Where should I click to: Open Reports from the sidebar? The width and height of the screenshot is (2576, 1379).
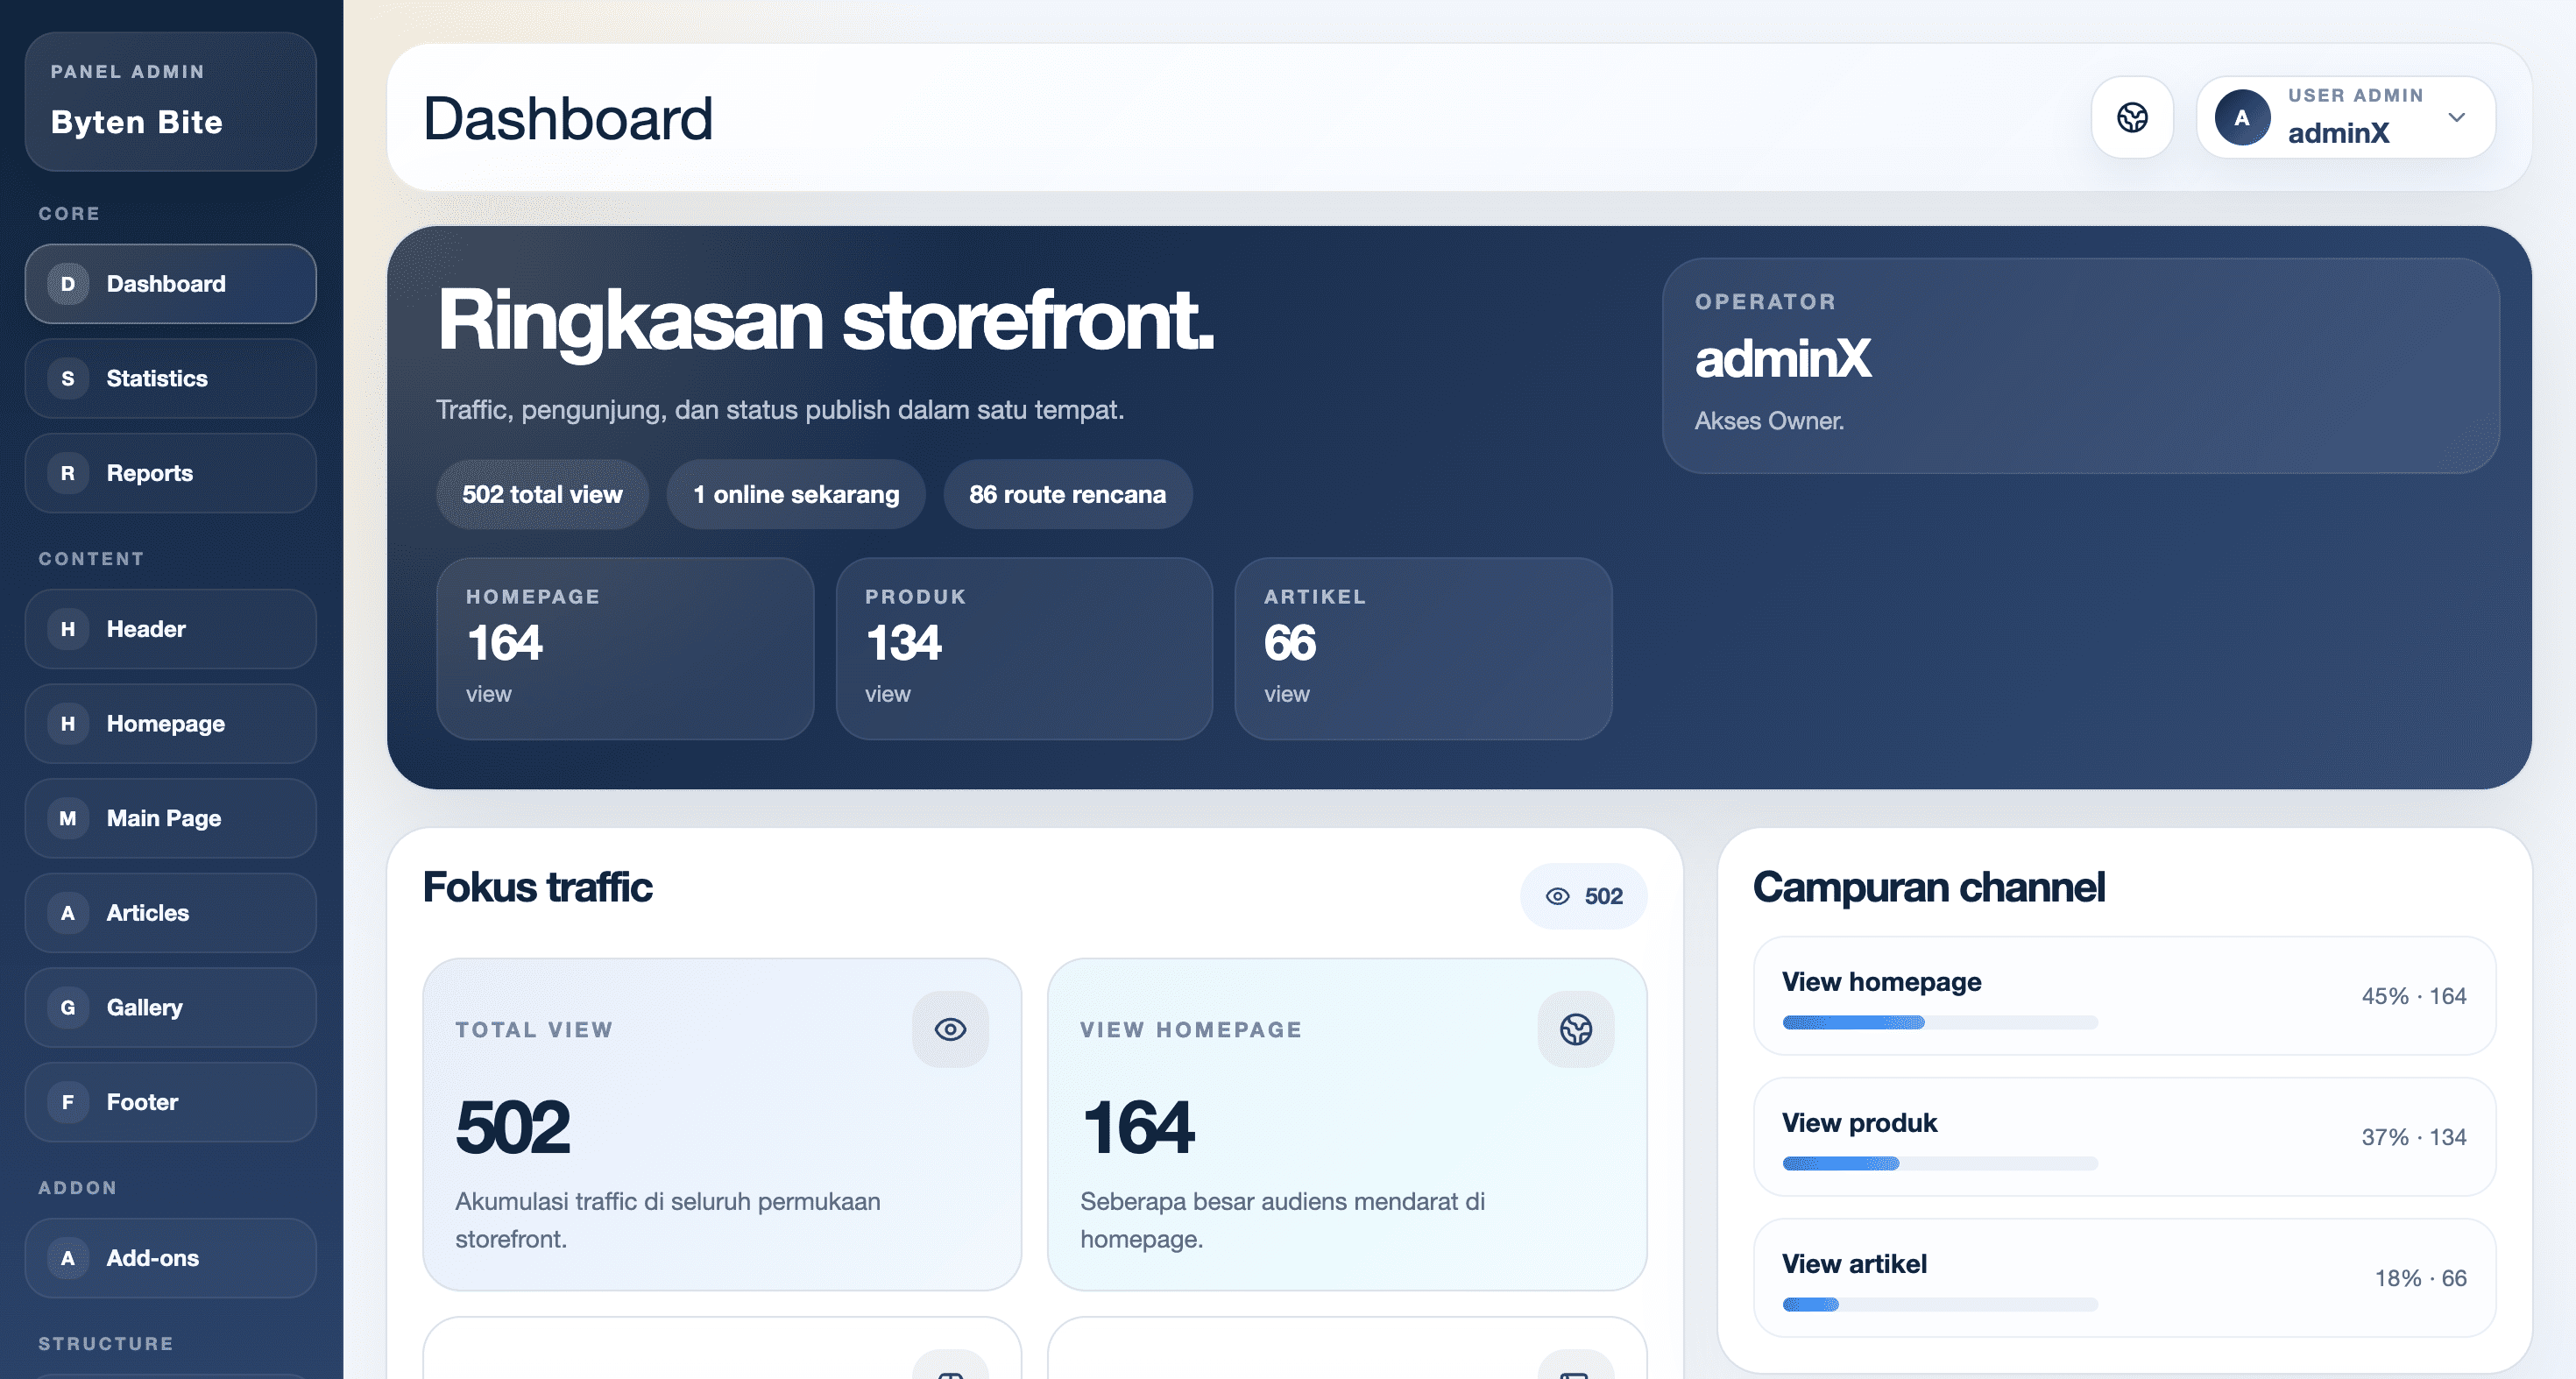(x=171, y=473)
